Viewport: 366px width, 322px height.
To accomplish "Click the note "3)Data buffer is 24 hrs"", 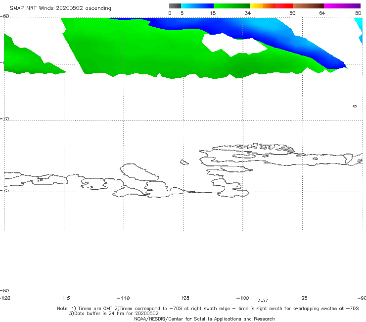I will [x=114, y=314].
